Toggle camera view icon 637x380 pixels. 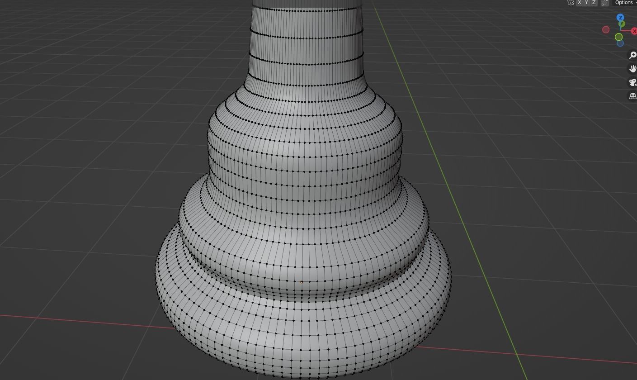(632, 82)
